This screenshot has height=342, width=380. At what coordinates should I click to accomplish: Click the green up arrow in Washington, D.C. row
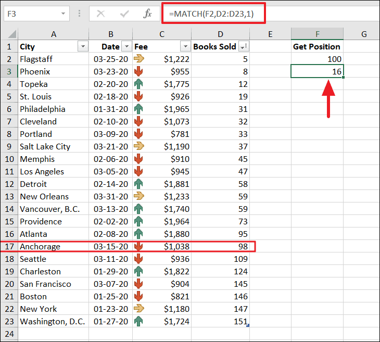[138, 321]
